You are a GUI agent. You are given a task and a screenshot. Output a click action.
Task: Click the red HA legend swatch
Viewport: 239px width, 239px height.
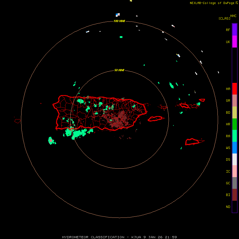coord(234,89)
